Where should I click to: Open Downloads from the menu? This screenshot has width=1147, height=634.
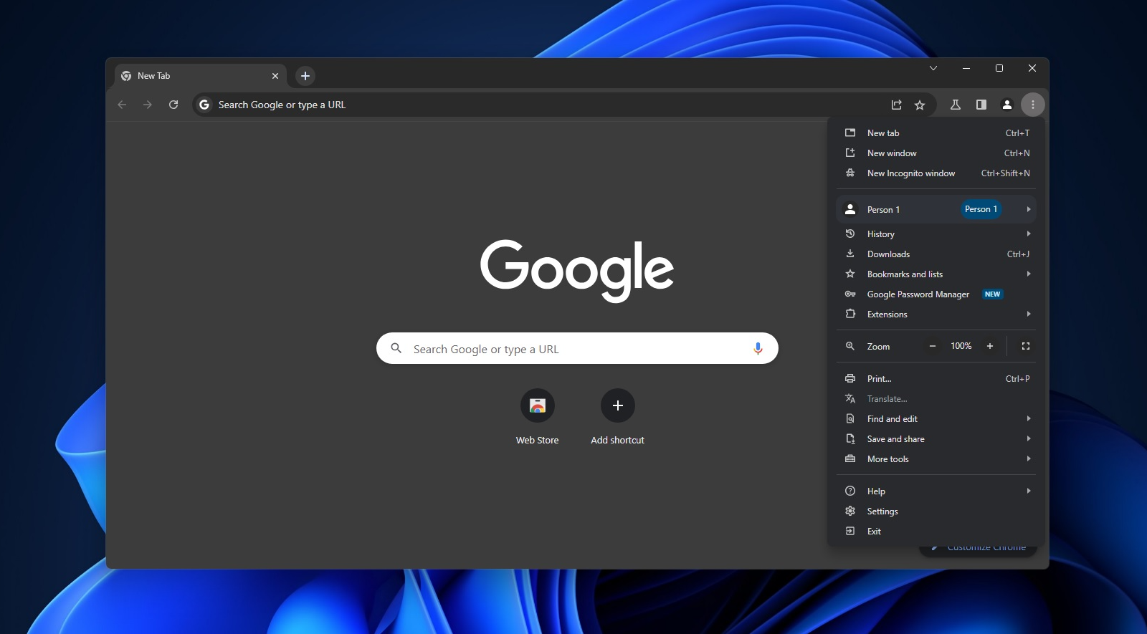936,254
